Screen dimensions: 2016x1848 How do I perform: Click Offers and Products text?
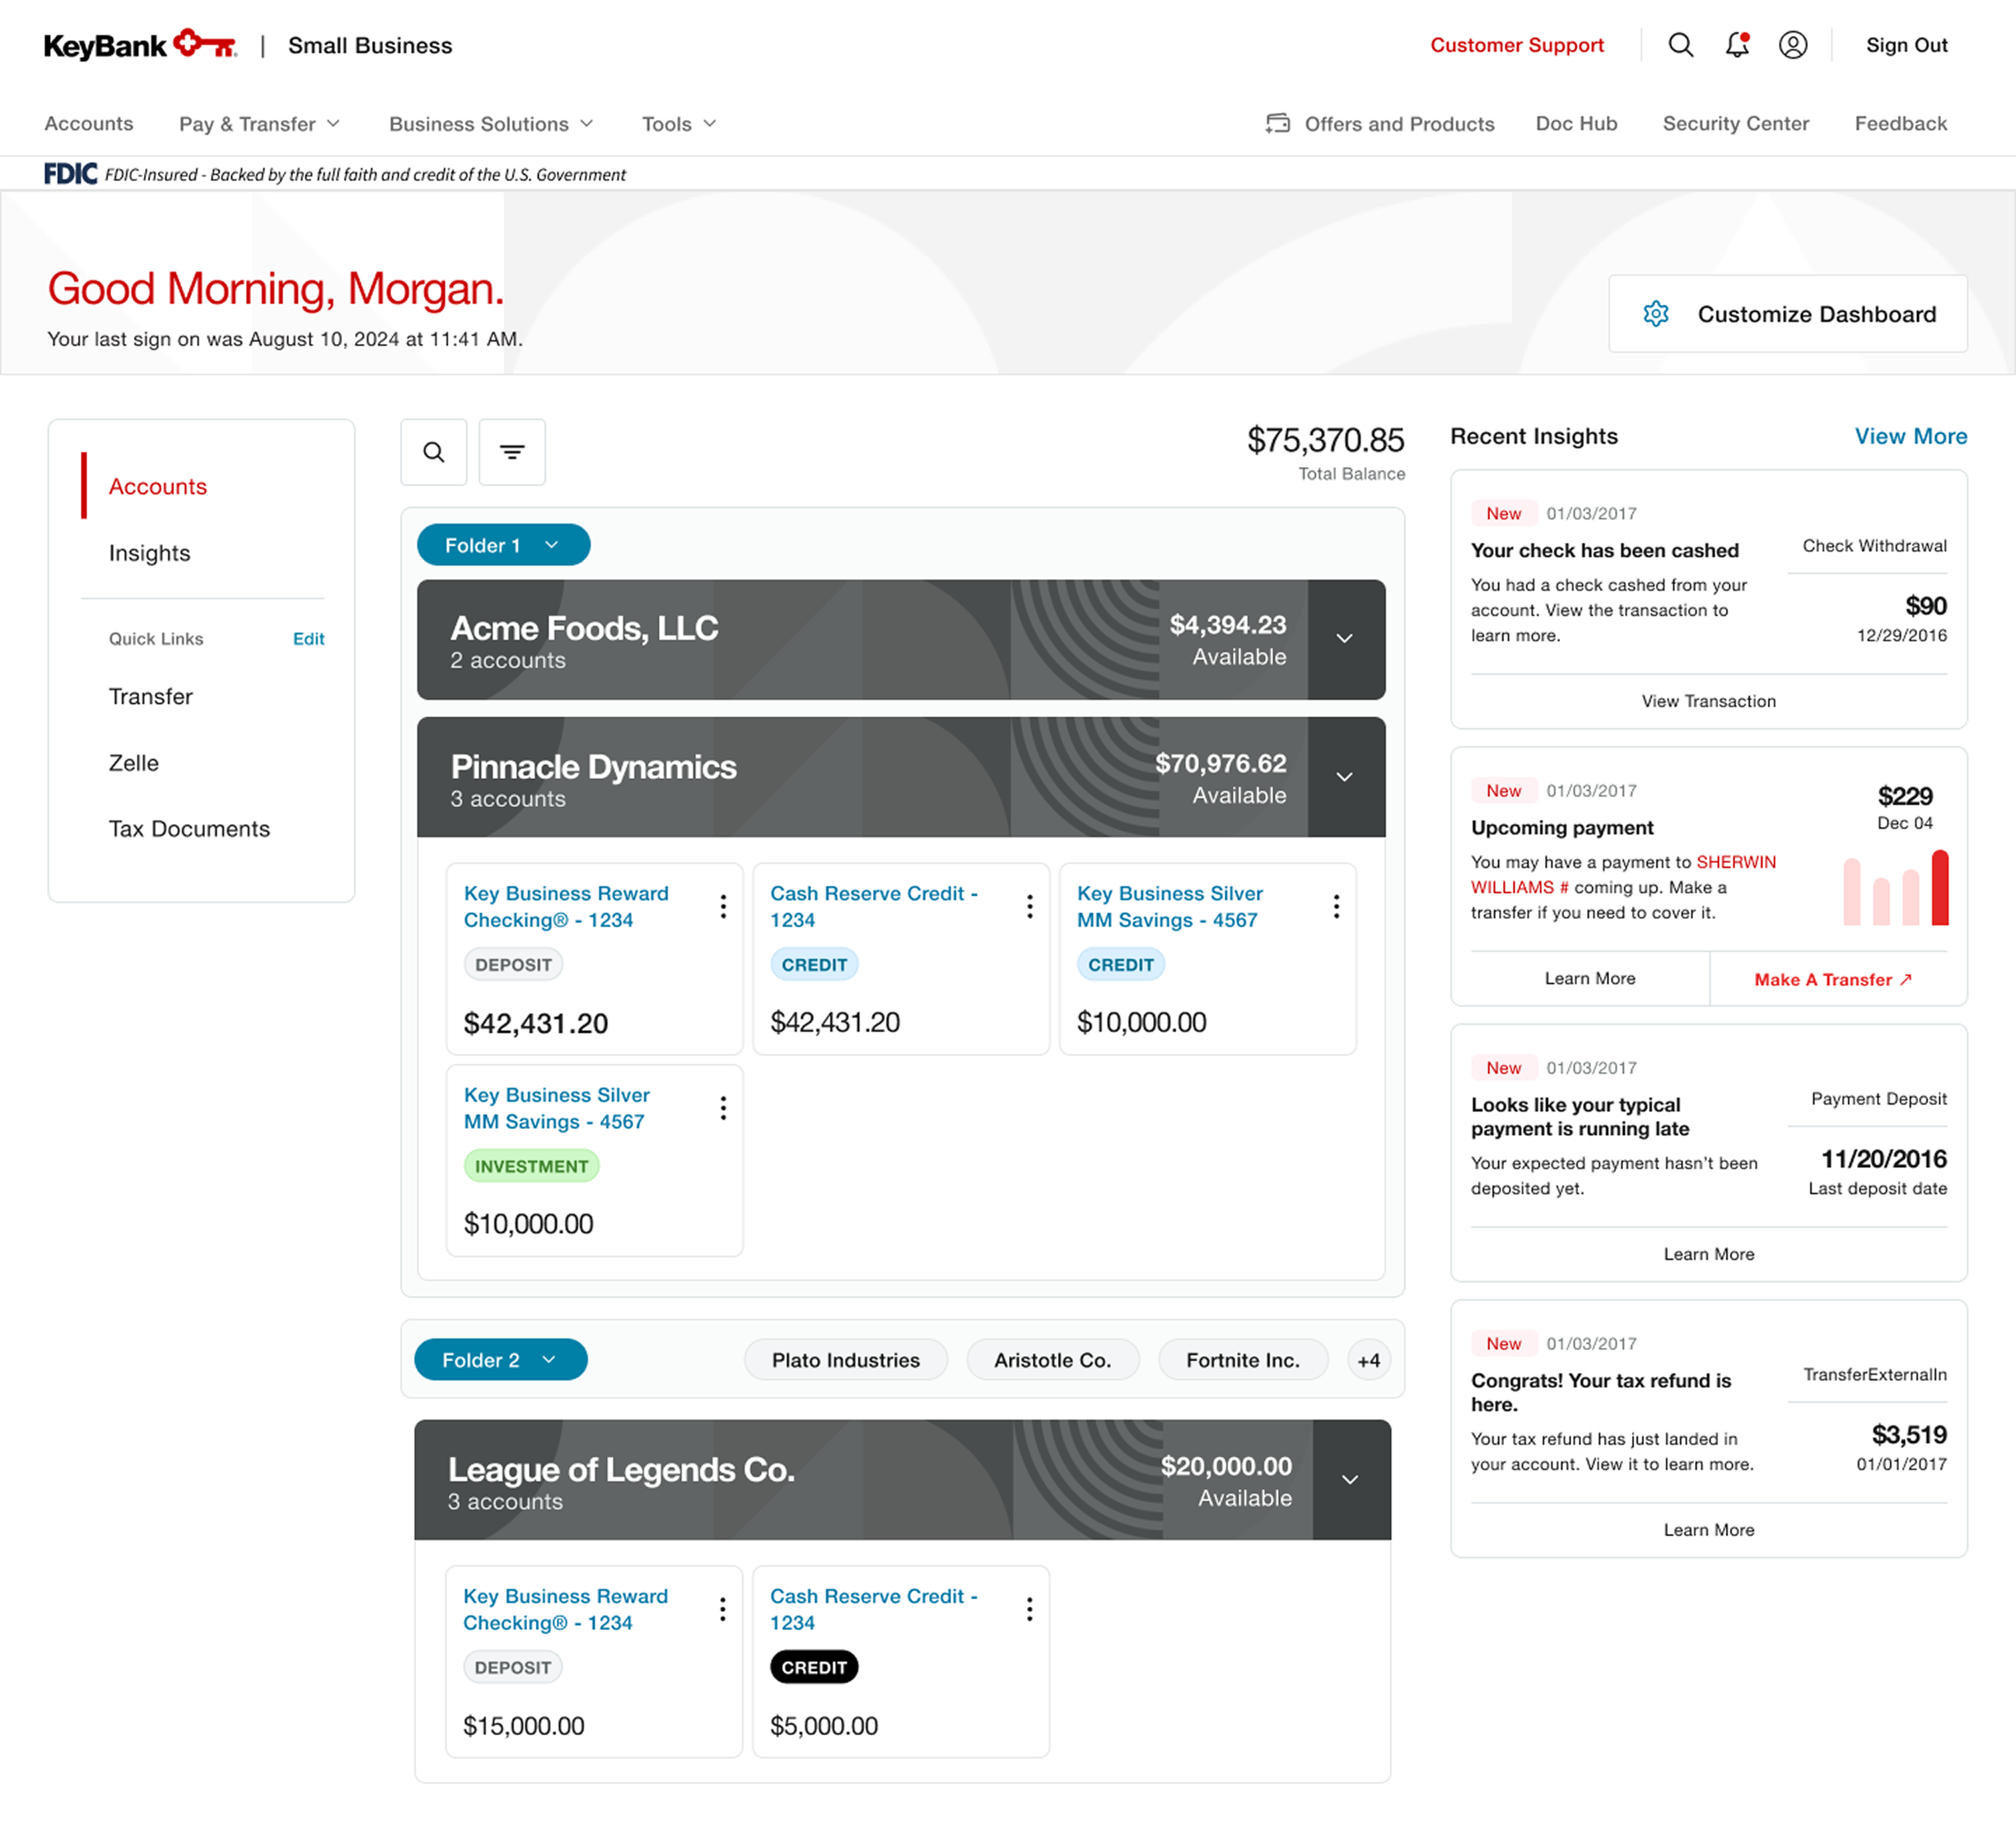point(1399,124)
